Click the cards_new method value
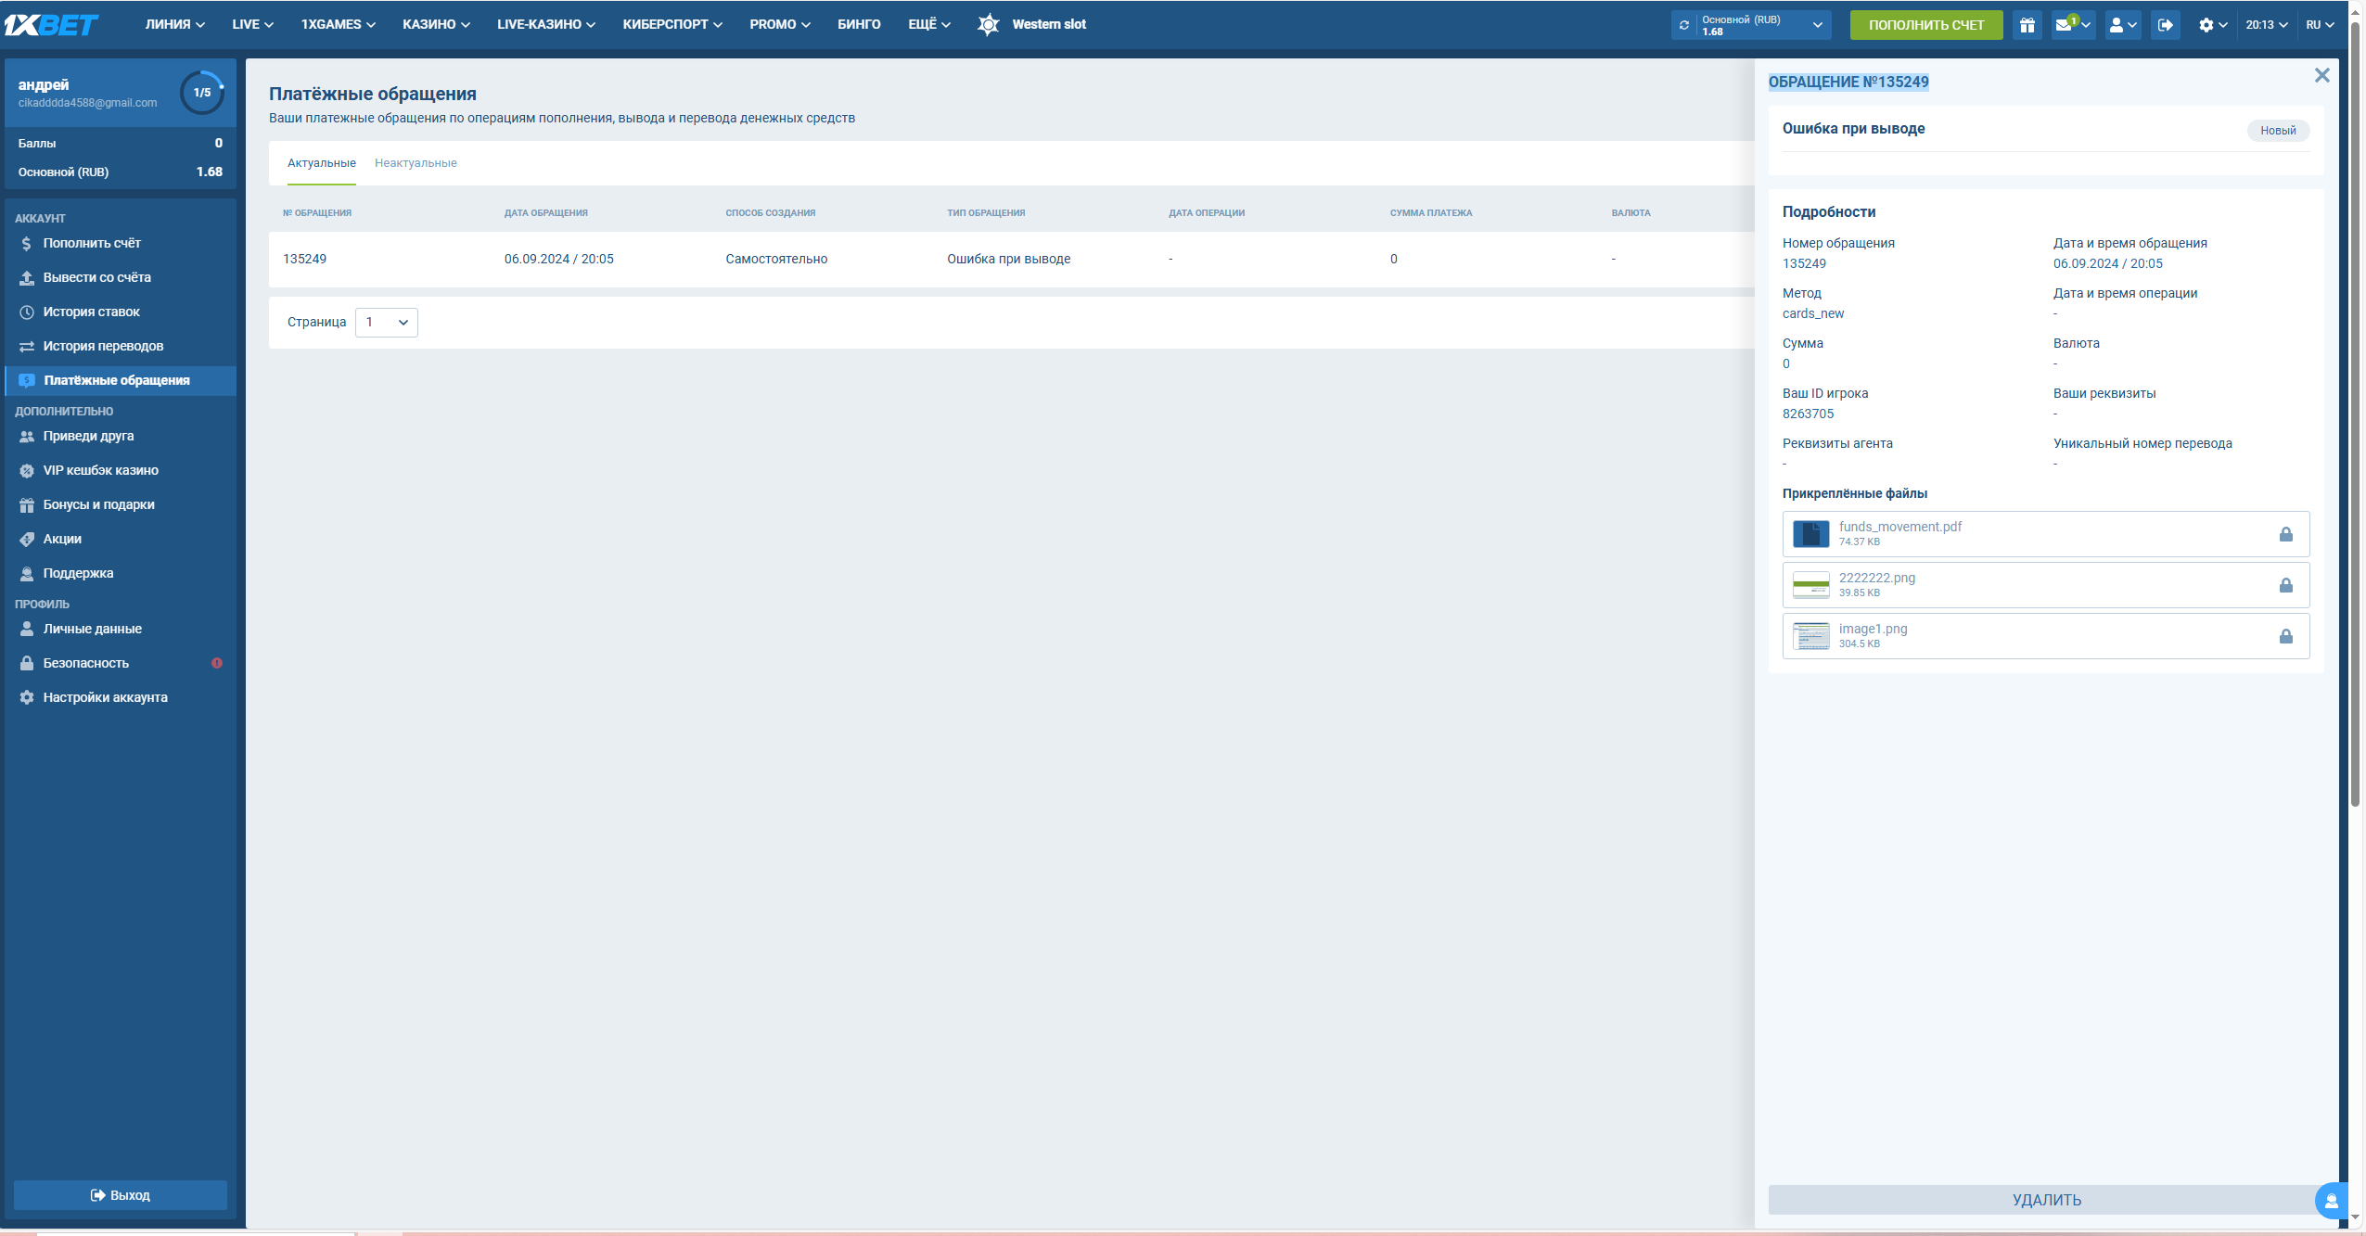This screenshot has height=1236, width=2366. point(1813,313)
